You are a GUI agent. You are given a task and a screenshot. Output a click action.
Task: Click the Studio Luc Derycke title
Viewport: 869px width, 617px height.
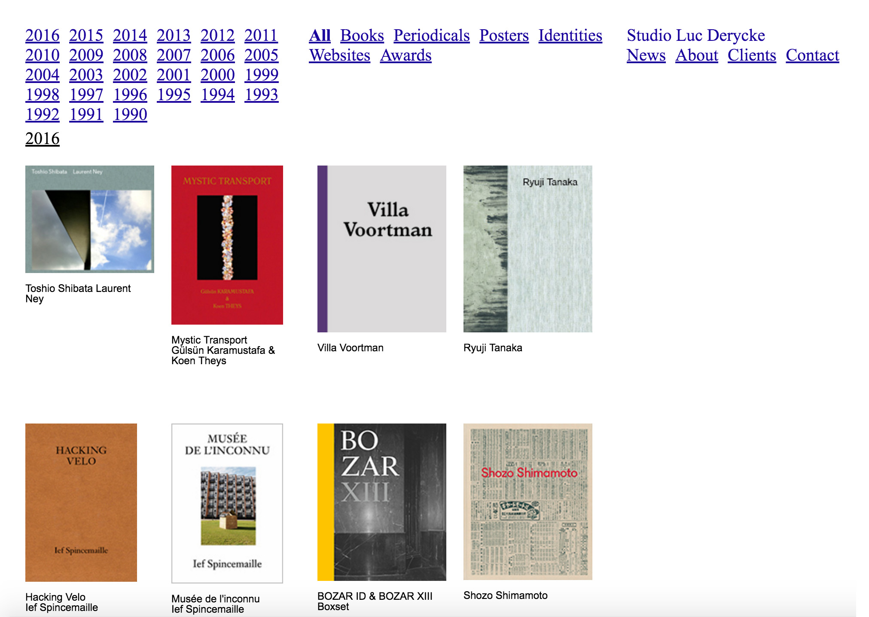coord(696,35)
